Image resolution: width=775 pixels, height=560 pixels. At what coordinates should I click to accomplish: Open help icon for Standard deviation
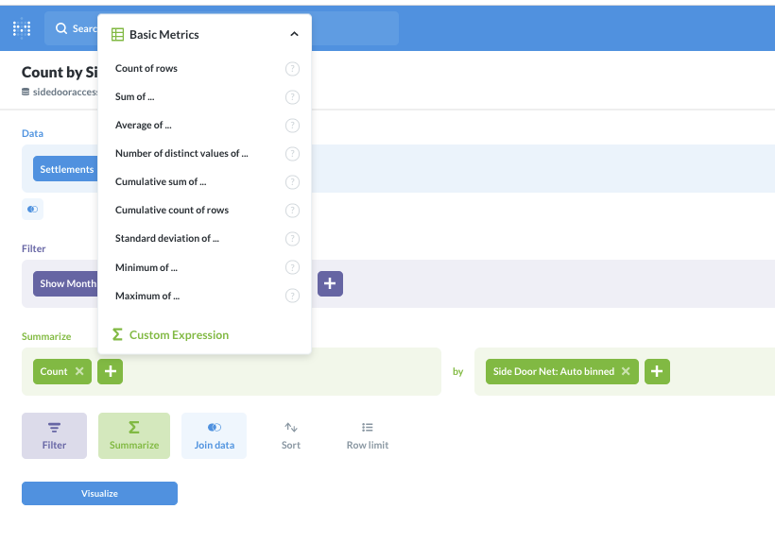[293, 239]
